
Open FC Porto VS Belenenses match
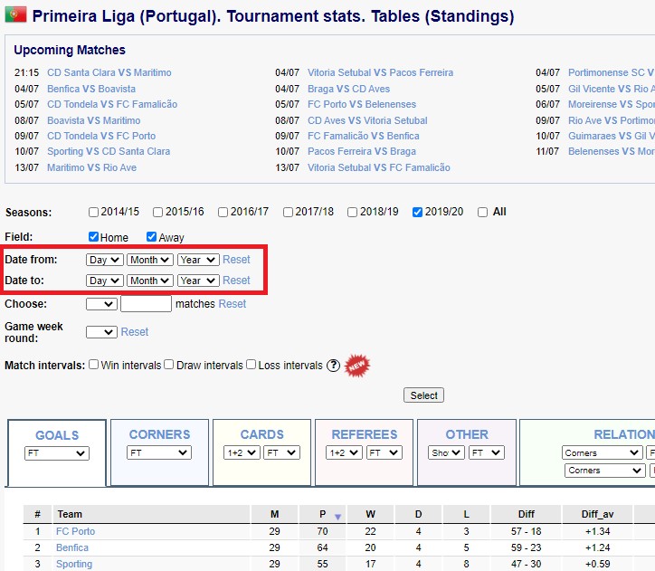[x=362, y=104]
